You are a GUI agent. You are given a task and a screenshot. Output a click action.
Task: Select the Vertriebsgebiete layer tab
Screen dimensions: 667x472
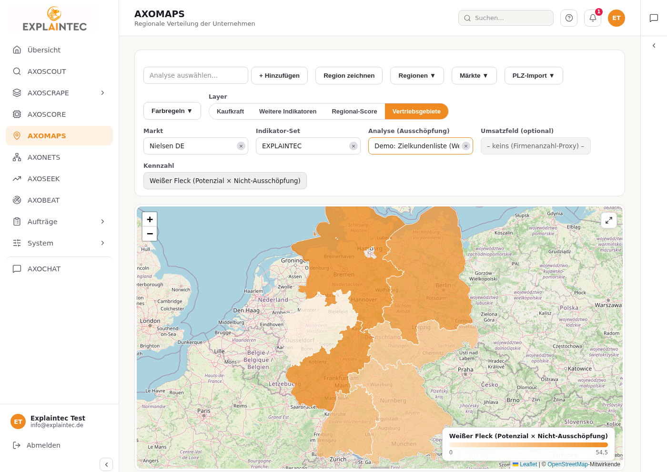click(416, 112)
